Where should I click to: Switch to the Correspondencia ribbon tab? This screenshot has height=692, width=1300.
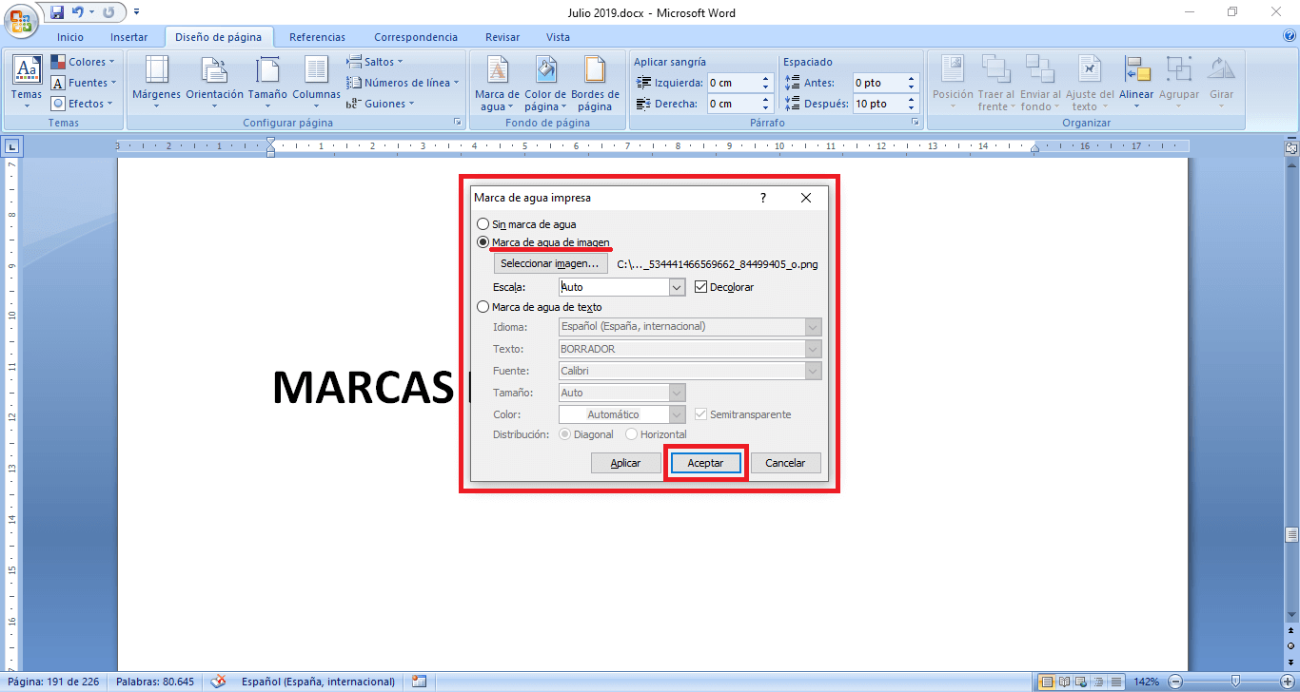point(416,37)
